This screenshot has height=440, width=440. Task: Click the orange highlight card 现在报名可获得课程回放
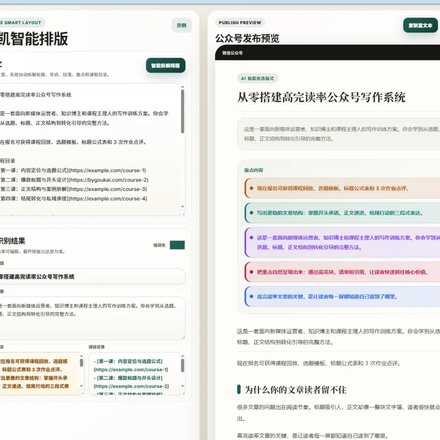coord(342,188)
